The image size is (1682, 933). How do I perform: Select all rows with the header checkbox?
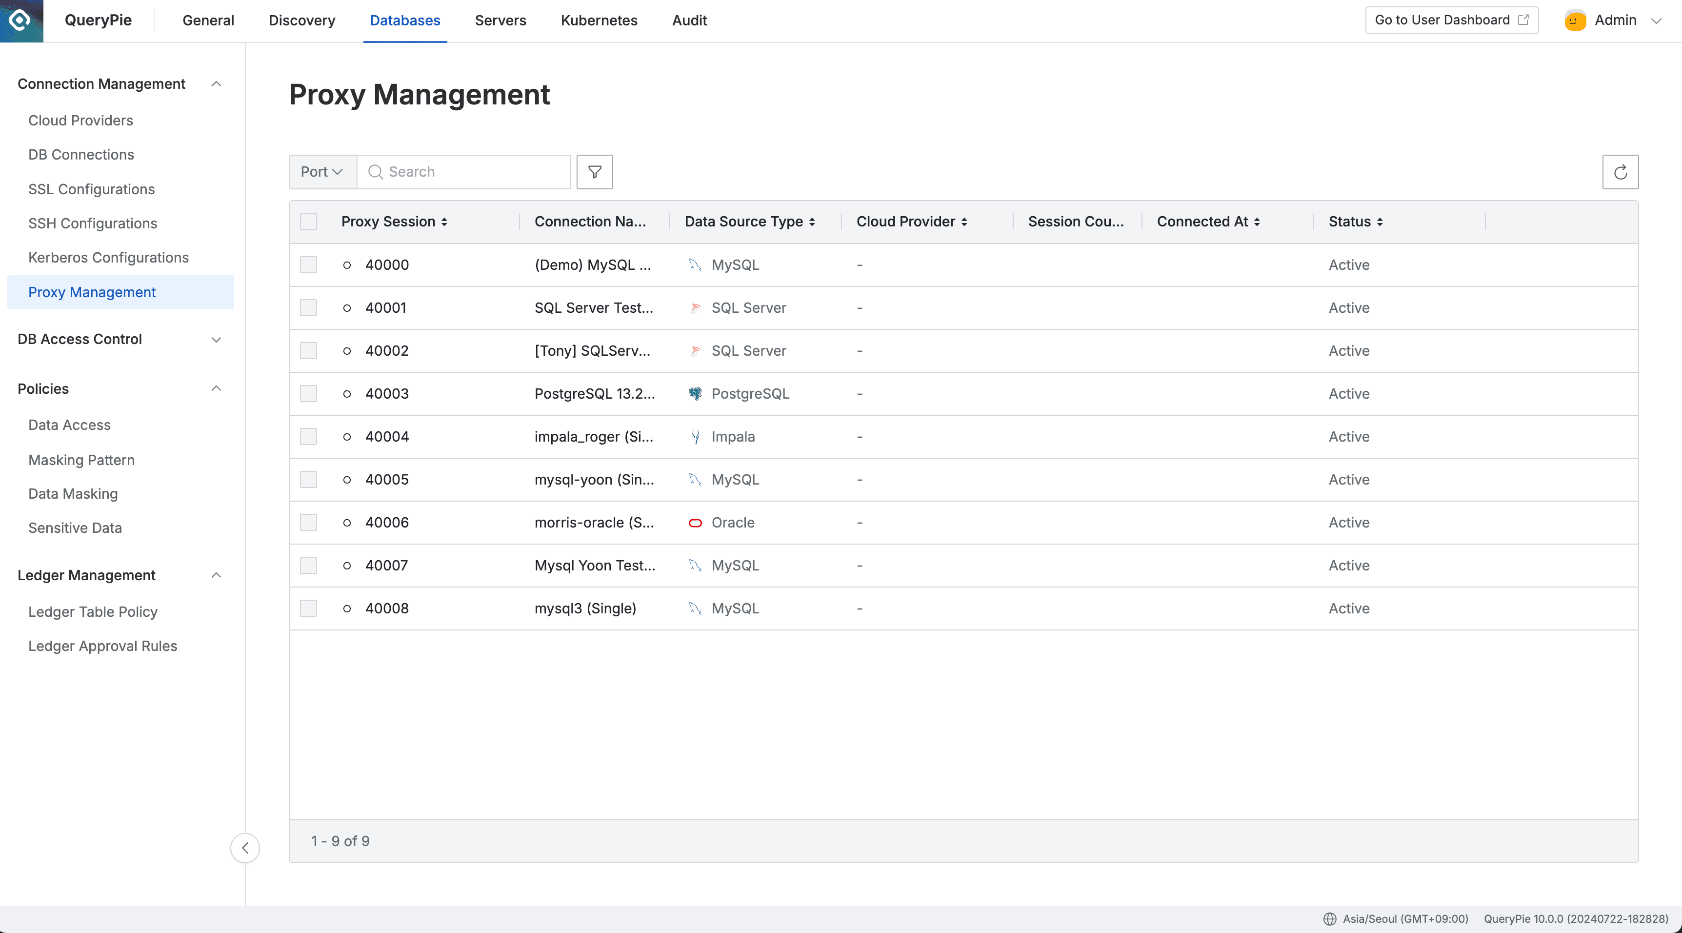coord(308,221)
